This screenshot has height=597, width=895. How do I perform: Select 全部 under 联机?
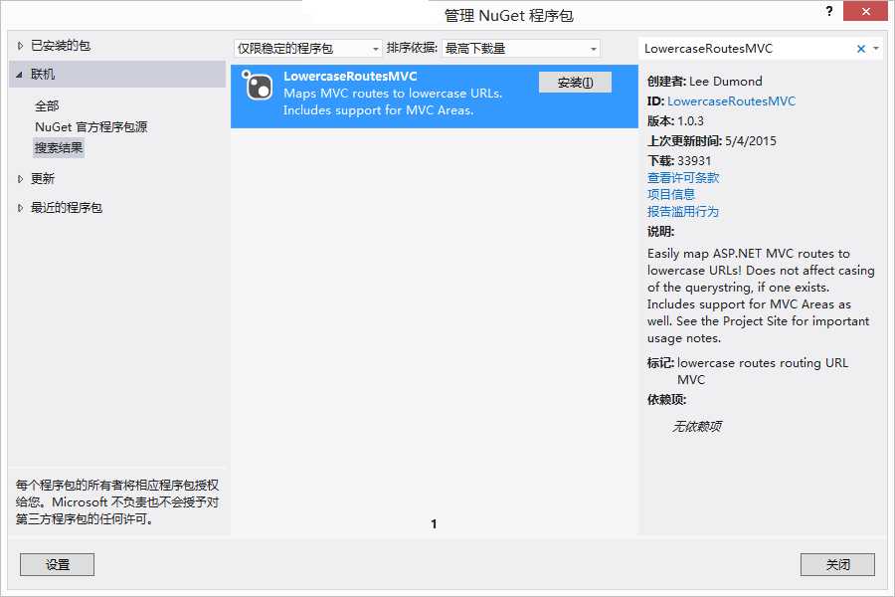click(x=47, y=105)
